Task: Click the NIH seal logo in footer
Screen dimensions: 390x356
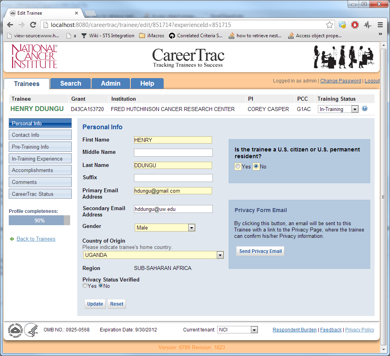Action: [x=15, y=330]
